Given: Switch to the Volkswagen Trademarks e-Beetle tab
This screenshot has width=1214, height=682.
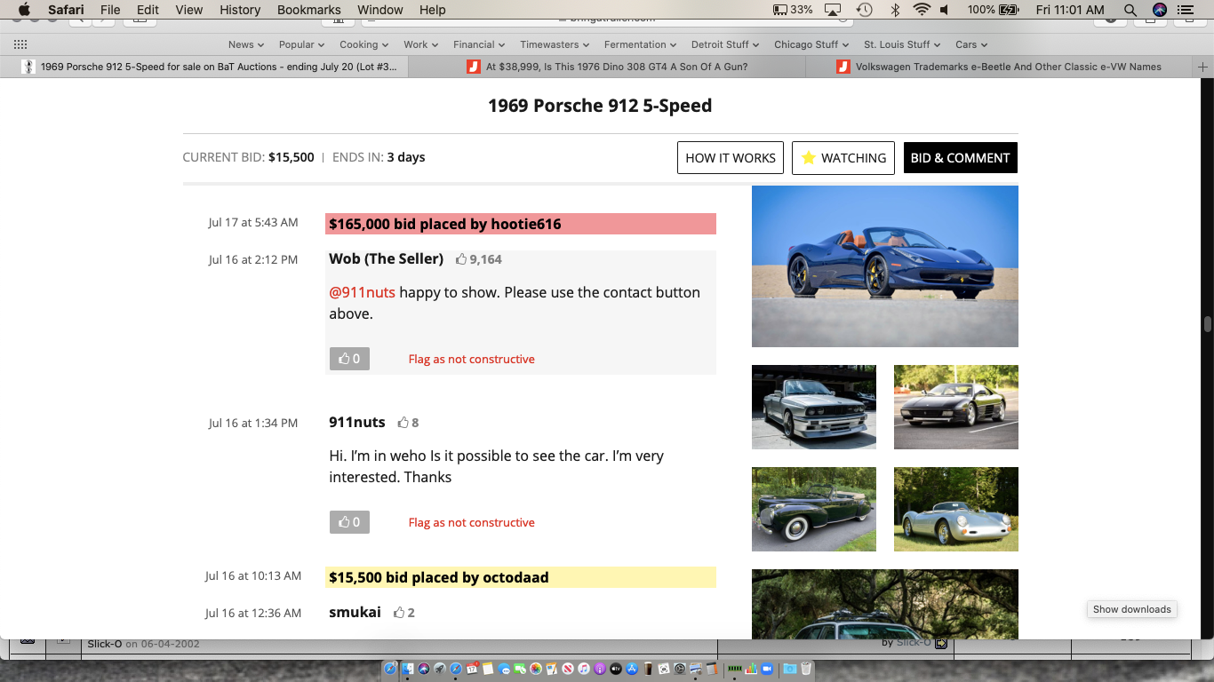Looking at the screenshot, I should coord(999,67).
